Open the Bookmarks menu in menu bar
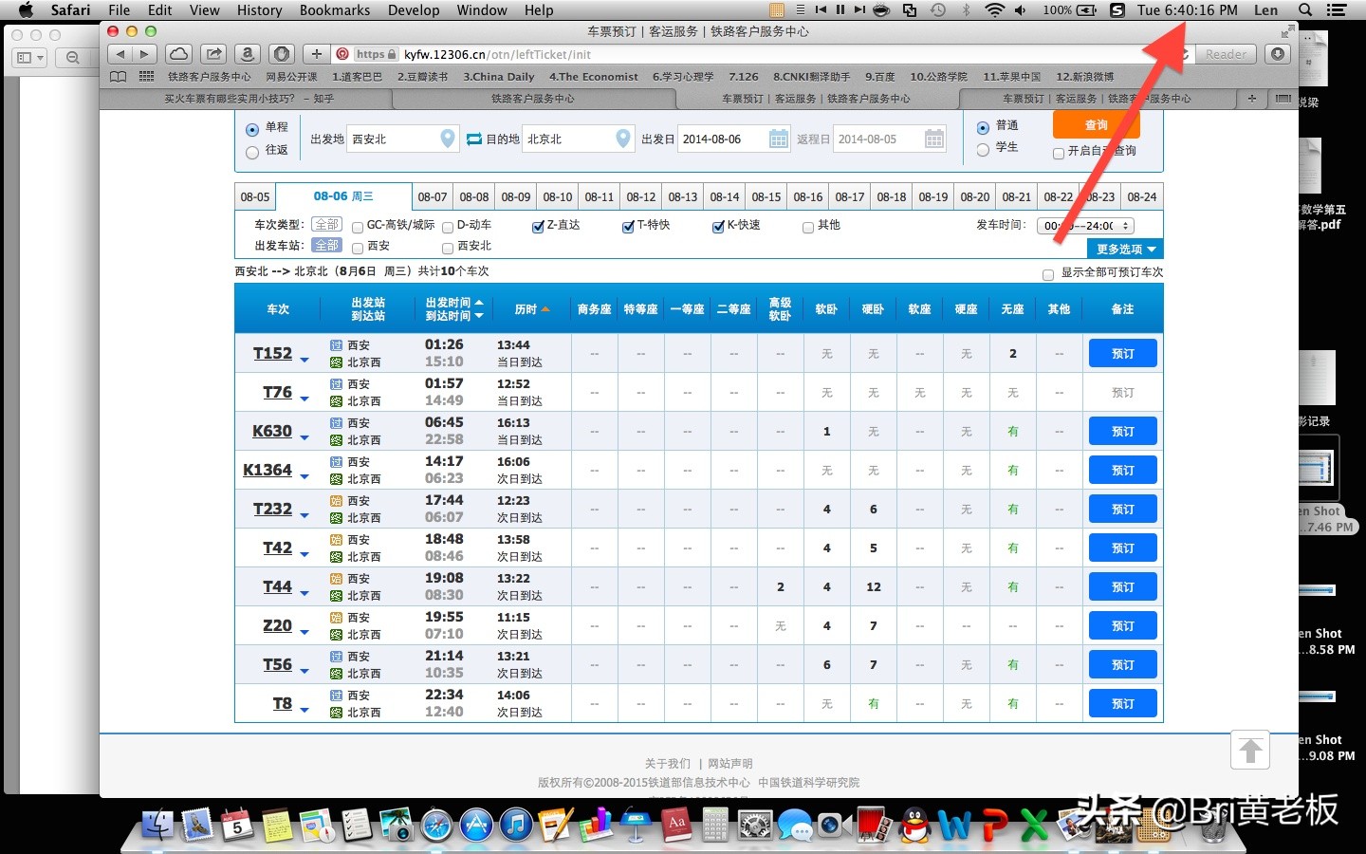This screenshot has height=854, width=1366. point(335,10)
